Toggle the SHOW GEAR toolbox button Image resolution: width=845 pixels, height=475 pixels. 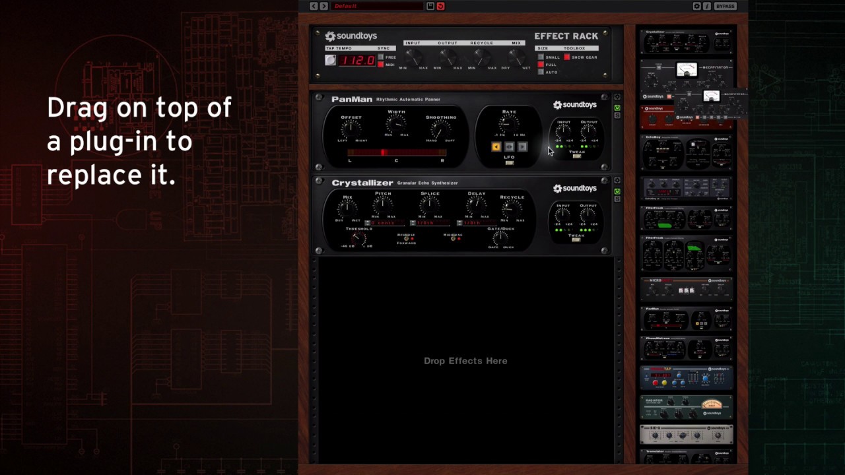566,57
